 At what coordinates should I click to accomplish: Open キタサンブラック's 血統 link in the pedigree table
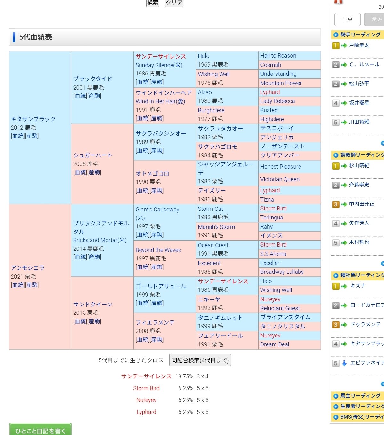18,136
